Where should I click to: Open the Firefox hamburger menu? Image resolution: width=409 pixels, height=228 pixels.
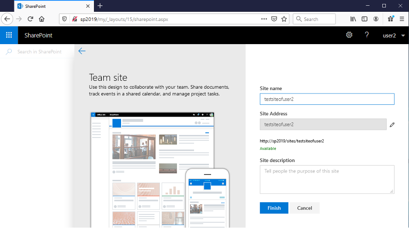[x=402, y=19]
